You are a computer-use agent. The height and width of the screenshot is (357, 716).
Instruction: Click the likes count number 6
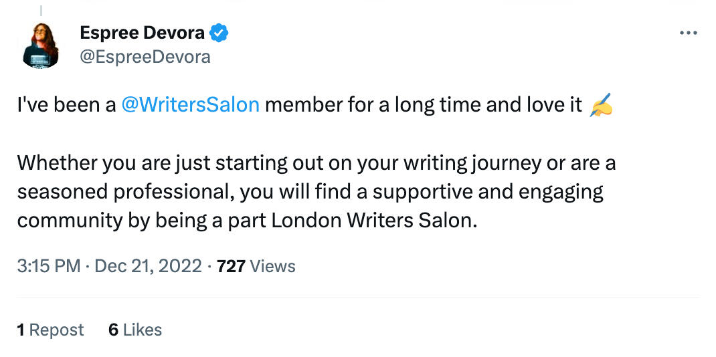tap(113, 330)
